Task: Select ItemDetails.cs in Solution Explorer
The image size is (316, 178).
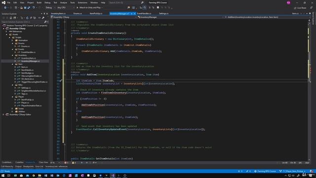Action: point(27,70)
